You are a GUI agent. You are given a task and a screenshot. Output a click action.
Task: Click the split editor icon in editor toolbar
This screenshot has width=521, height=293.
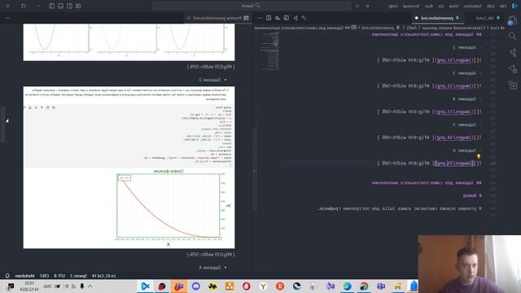[x=269, y=18]
